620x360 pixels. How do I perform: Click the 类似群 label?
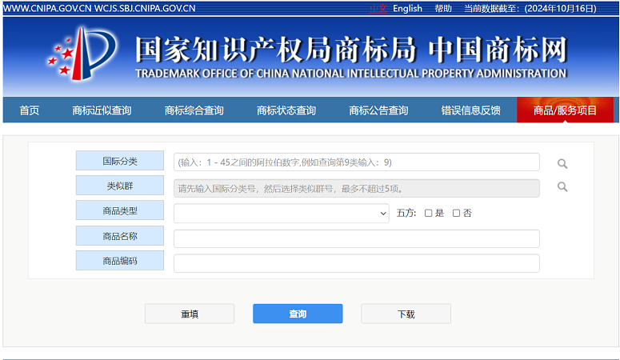click(x=120, y=186)
